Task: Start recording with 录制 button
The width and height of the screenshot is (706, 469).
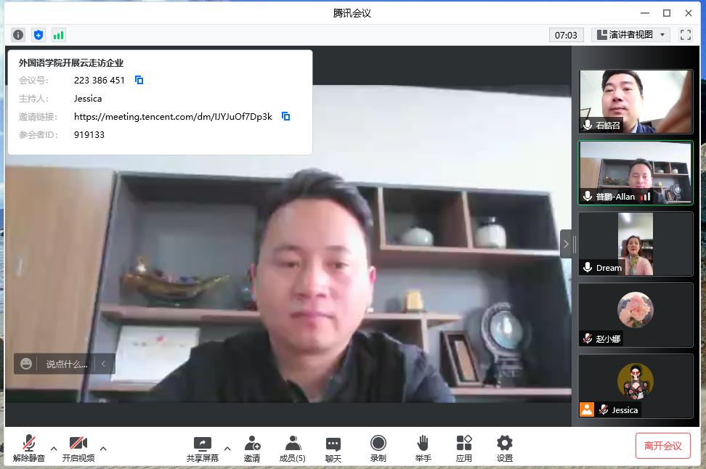Action: pos(378,448)
